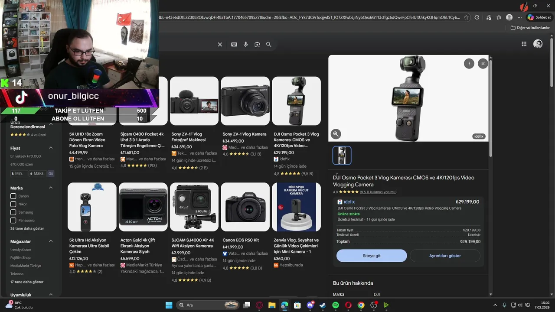Screen dimensions: 555x312
Task: Click the Git price filter button
Action: pos(51,173)
